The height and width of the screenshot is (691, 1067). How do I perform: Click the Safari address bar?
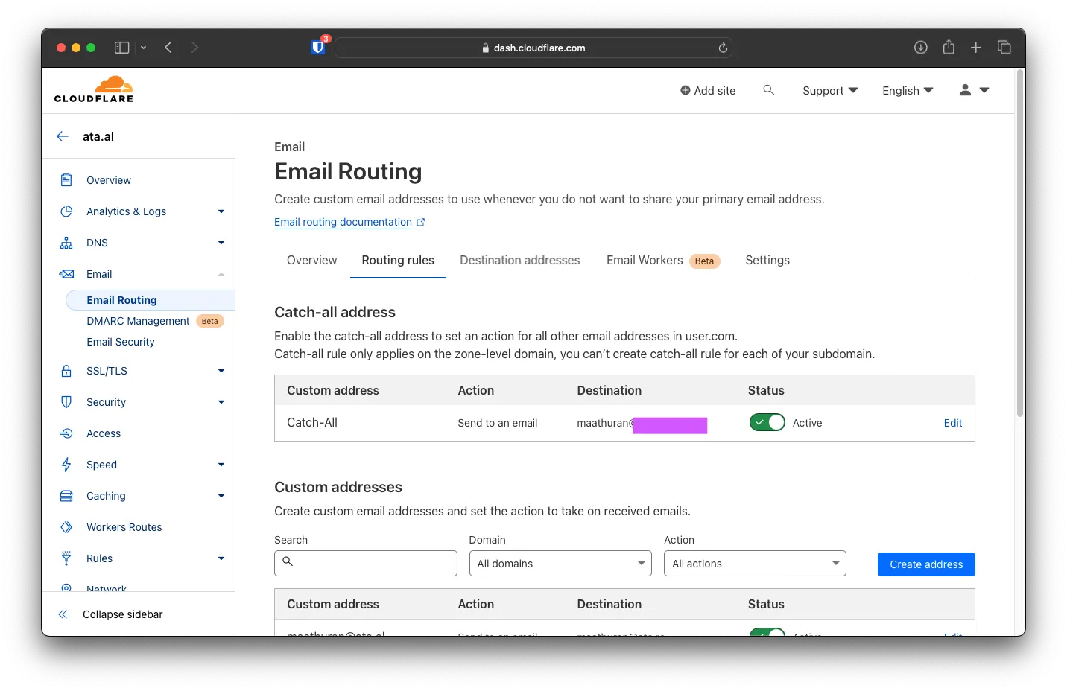pos(533,48)
